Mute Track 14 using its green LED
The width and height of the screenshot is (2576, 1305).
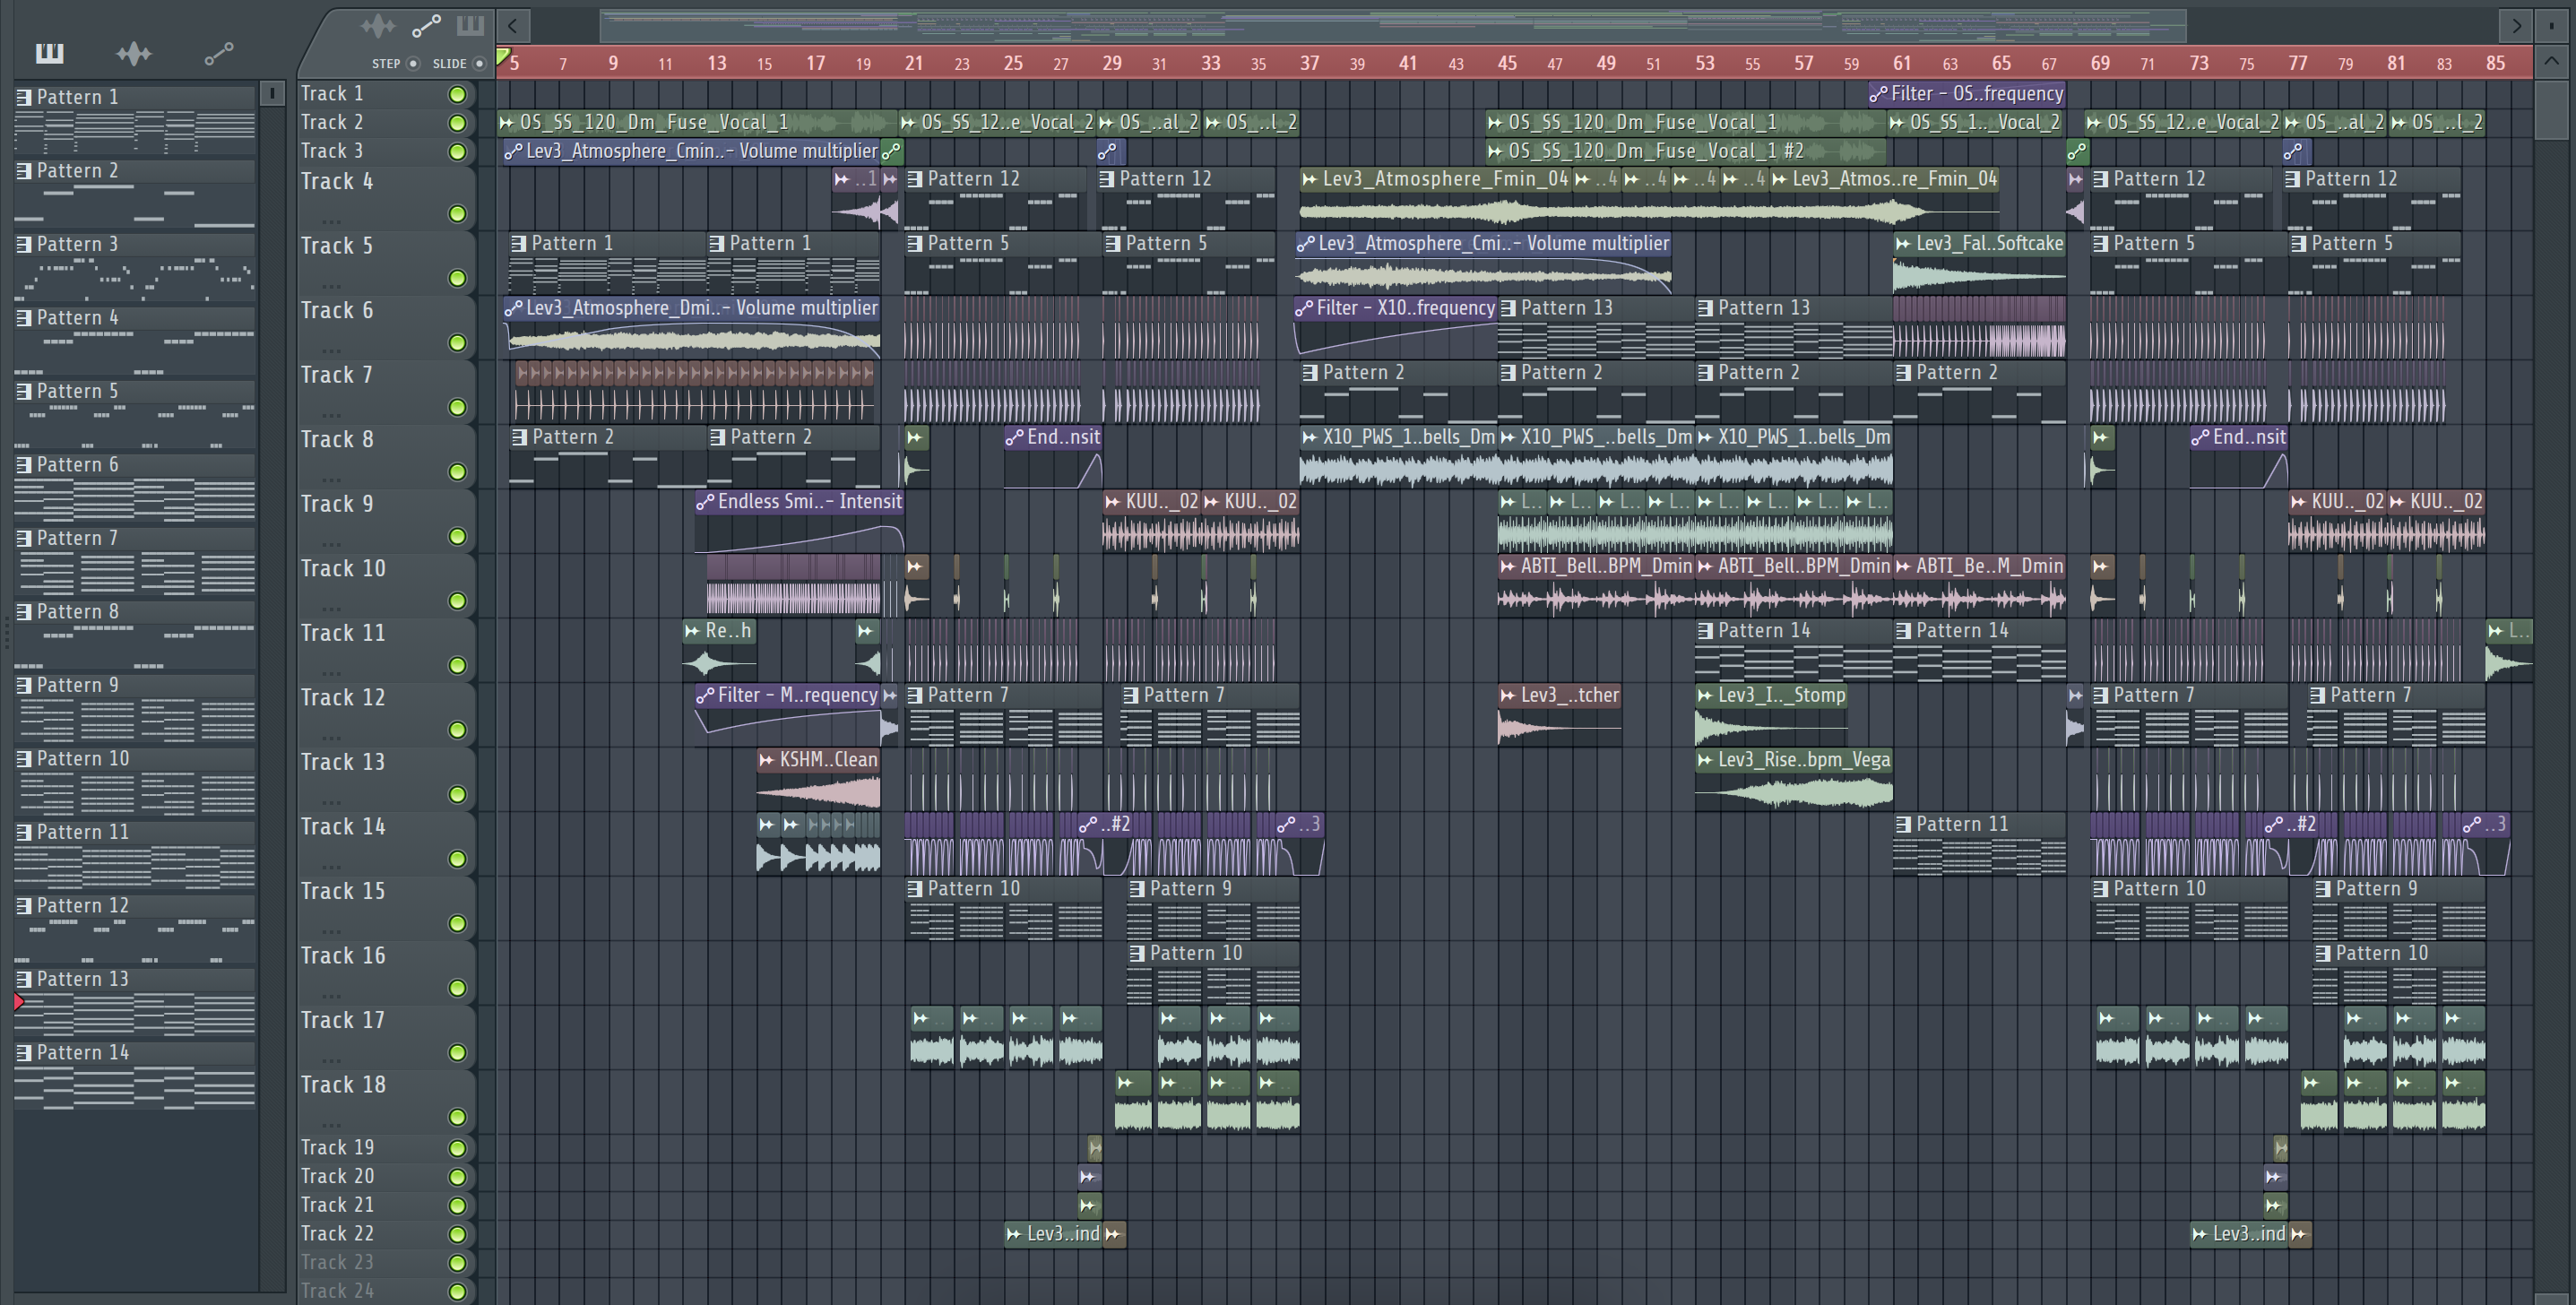point(457,859)
